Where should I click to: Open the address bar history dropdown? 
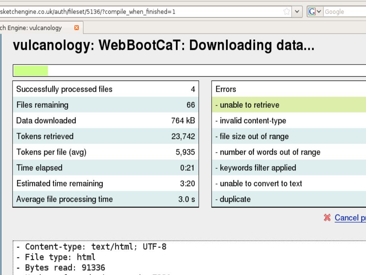pos(297,11)
